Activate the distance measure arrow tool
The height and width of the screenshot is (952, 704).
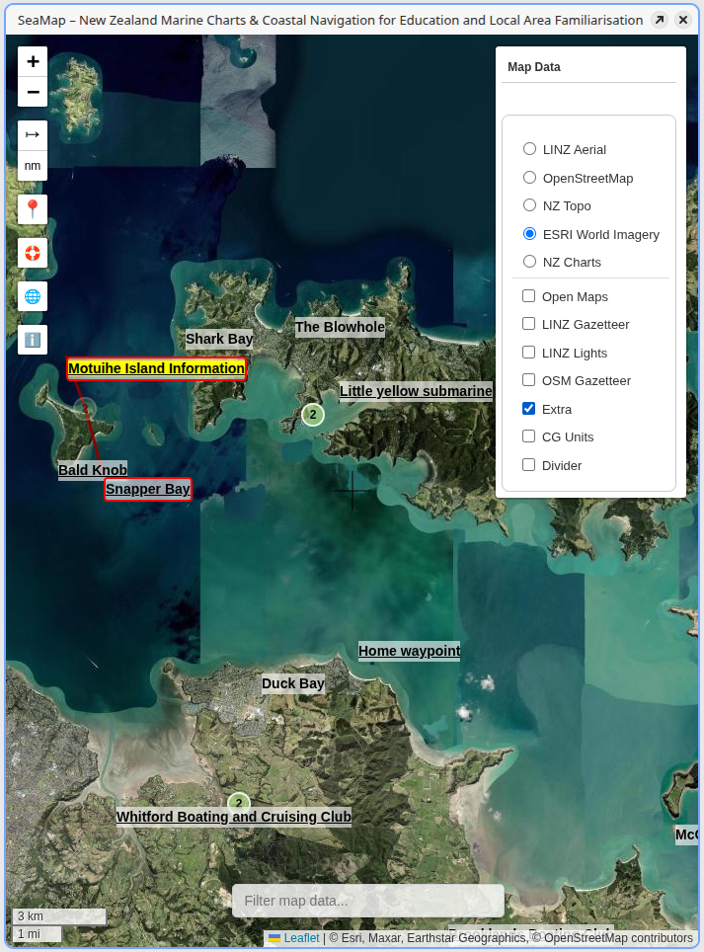(33, 135)
